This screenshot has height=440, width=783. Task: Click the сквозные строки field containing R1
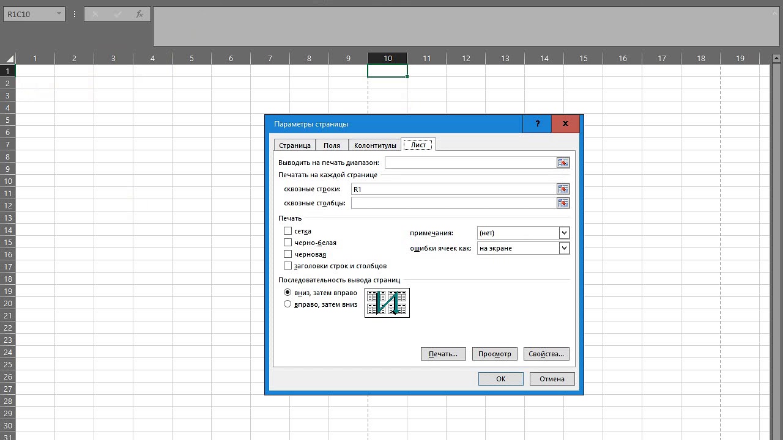(453, 189)
